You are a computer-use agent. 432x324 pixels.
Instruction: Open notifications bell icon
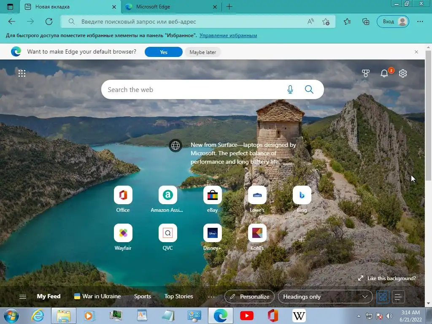(384, 73)
